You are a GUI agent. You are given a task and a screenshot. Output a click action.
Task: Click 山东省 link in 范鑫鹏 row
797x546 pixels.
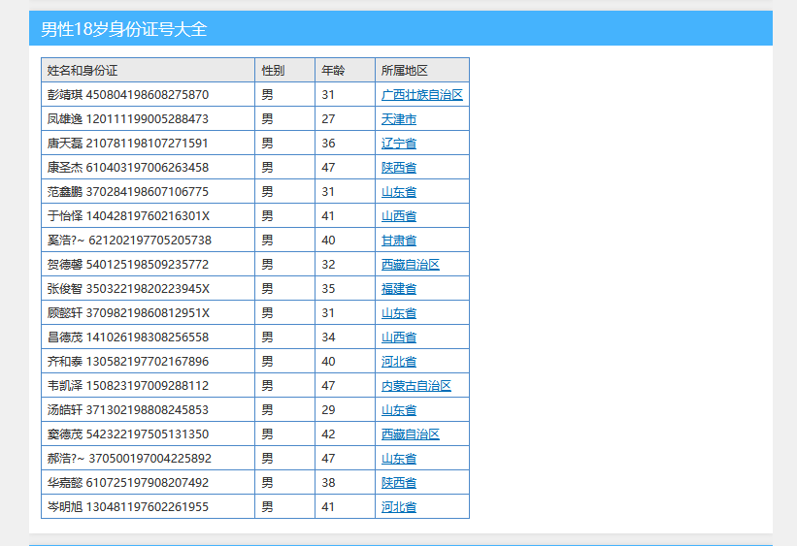tap(398, 192)
